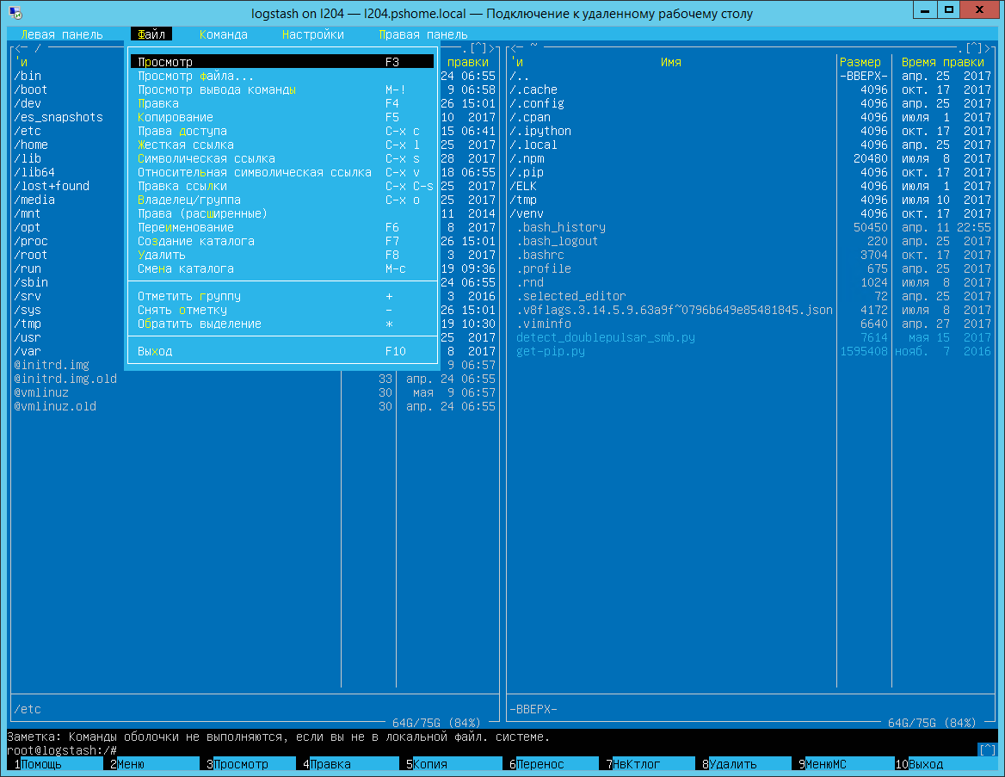Click the remote desktop window title icon
The width and height of the screenshot is (1005, 777).
(15, 14)
